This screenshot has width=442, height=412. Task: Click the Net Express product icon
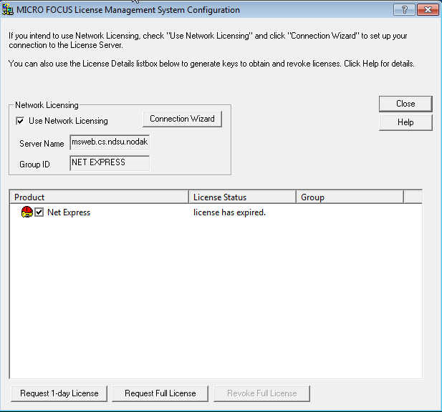coord(27,212)
